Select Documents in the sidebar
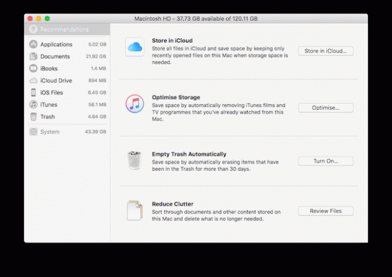 55,56
